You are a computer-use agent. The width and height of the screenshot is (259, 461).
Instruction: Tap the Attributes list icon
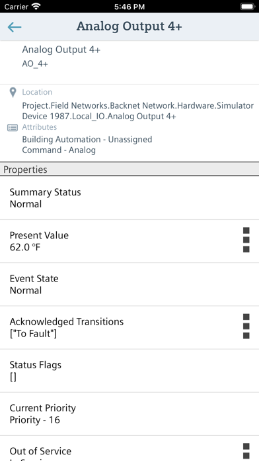pyautogui.click(x=13, y=128)
